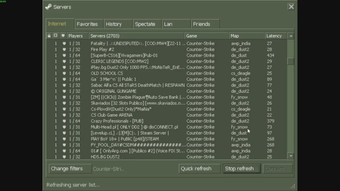The height and width of the screenshot is (191, 340).
Task: Select the Cs-PlovdiV *MaiNa* server
Action: pyautogui.click(x=167, y=109)
